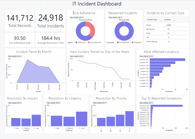The height and width of the screenshot is (139, 195).
Task: Click the Top 10 Reported Symptoms heading
Action: 161,98
